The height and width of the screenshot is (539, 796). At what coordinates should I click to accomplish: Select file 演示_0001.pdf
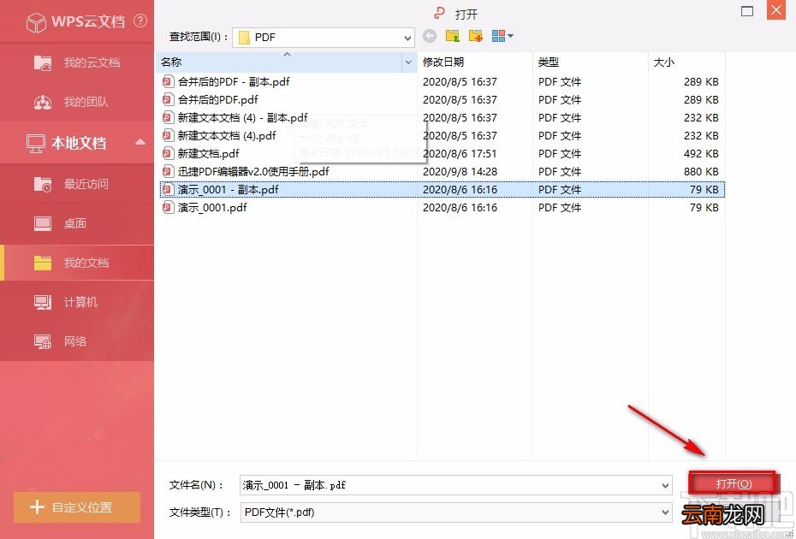[x=212, y=207]
